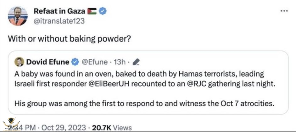
Task: Open the three-dot more options menu
Action: point(284,11)
